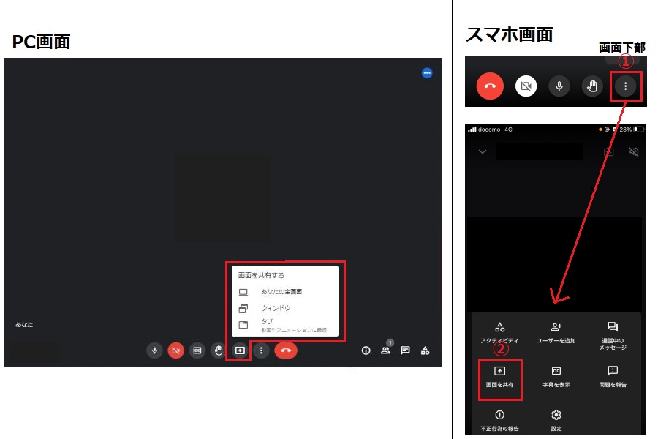658x439 pixels.
Task: Open the chat panel on PC screen
Action: click(x=405, y=350)
